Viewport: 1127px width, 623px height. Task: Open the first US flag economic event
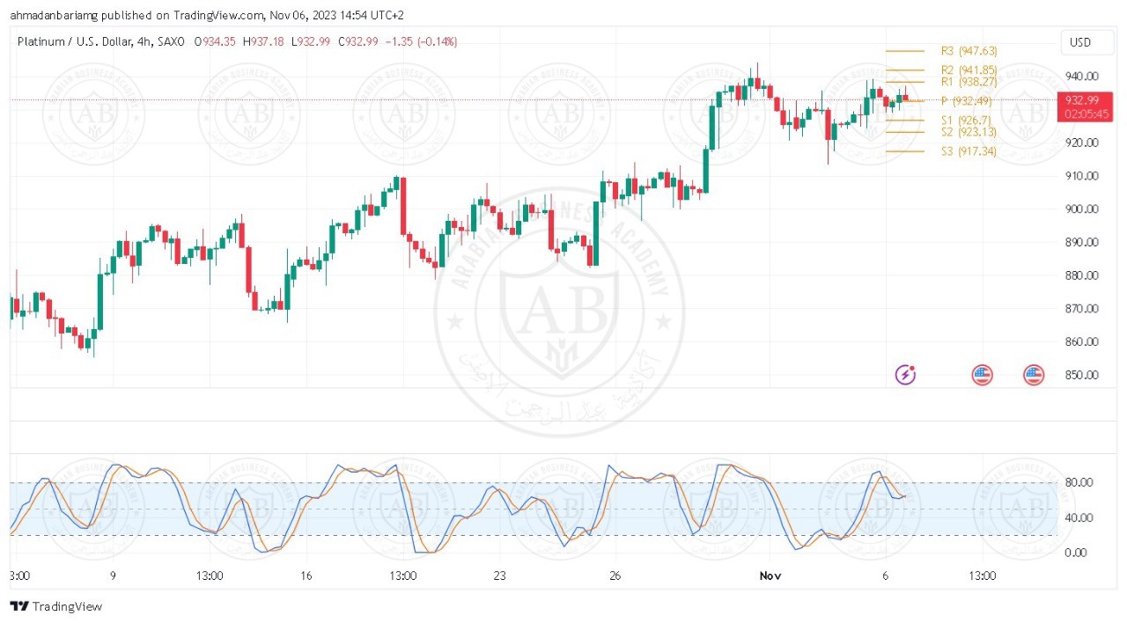982,376
